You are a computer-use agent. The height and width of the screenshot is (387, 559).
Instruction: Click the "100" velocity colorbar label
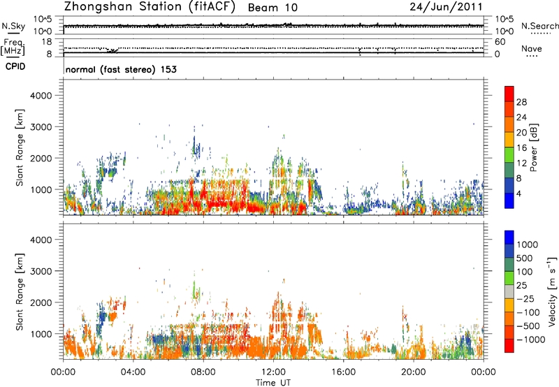click(525, 272)
